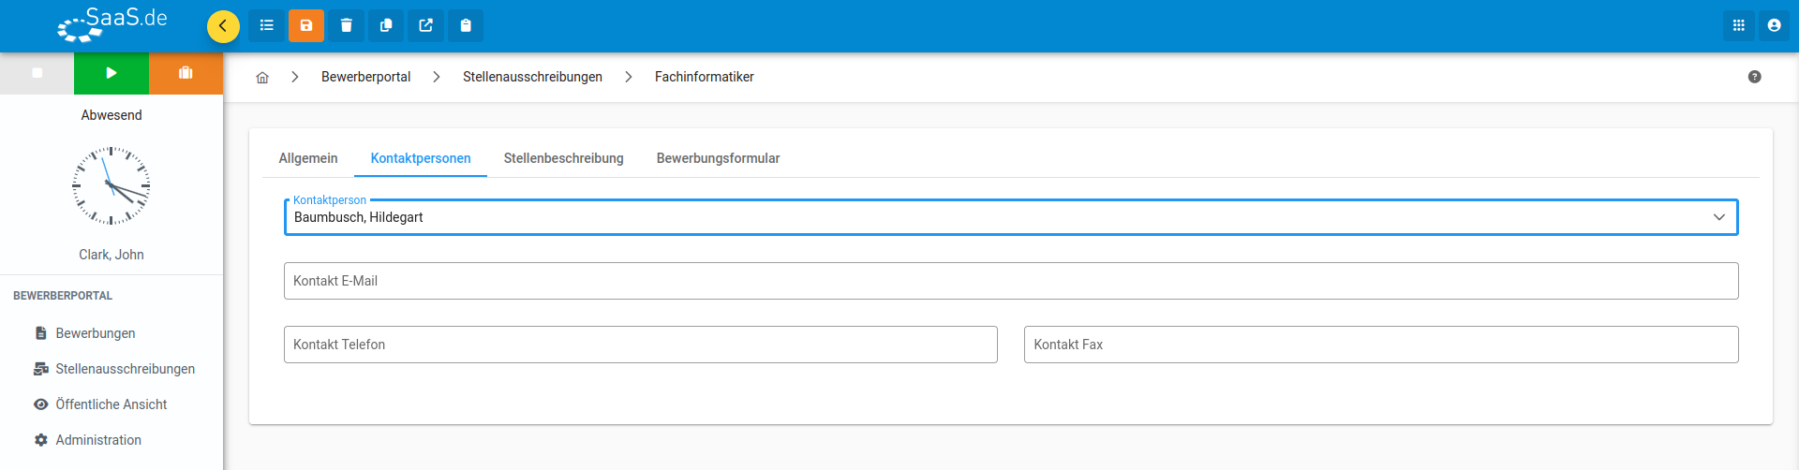The width and height of the screenshot is (1799, 470).
Task: Save the record with orange disk icon
Action: pos(306,25)
